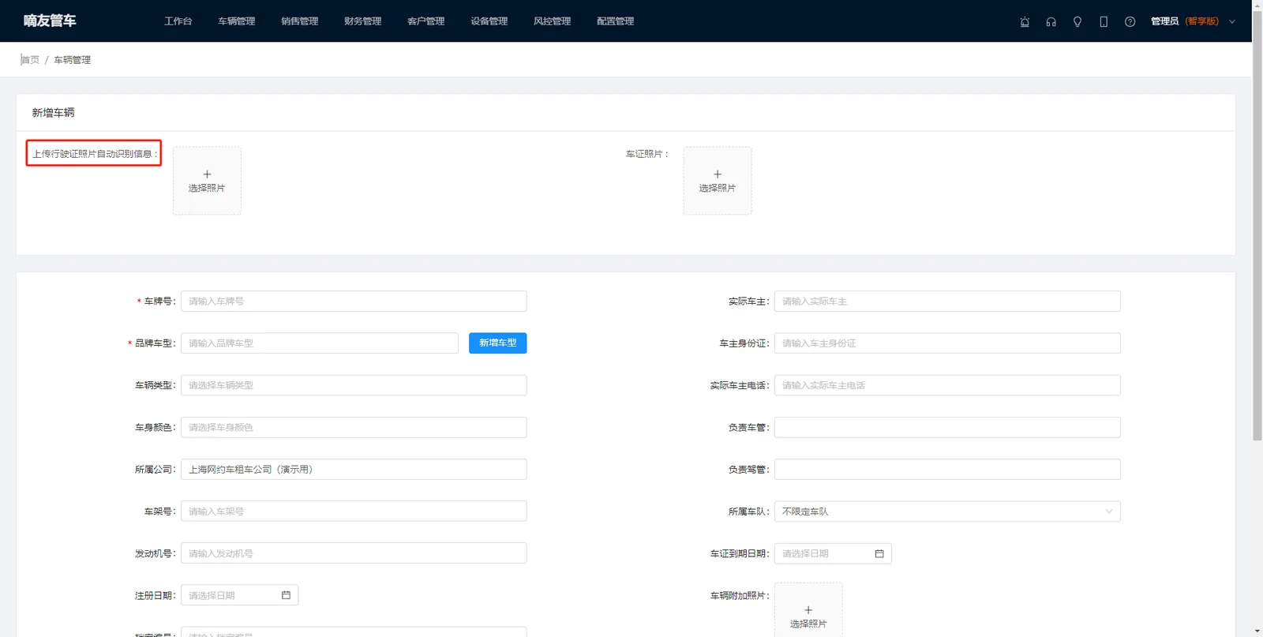Open the 车辆类型 select box
Viewport: 1263px width, 637px height.
[354, 385]
